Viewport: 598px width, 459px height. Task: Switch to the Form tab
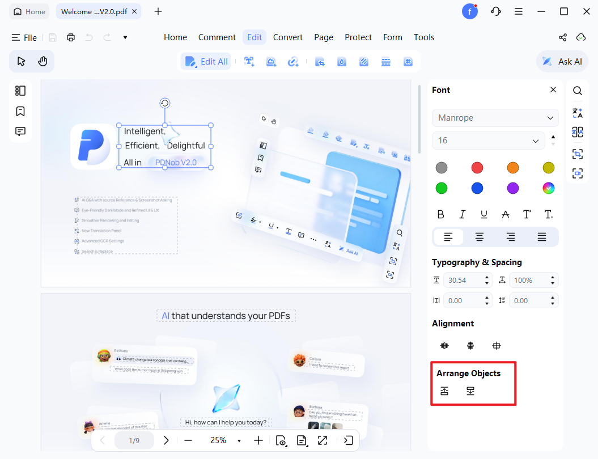[393, 37]
